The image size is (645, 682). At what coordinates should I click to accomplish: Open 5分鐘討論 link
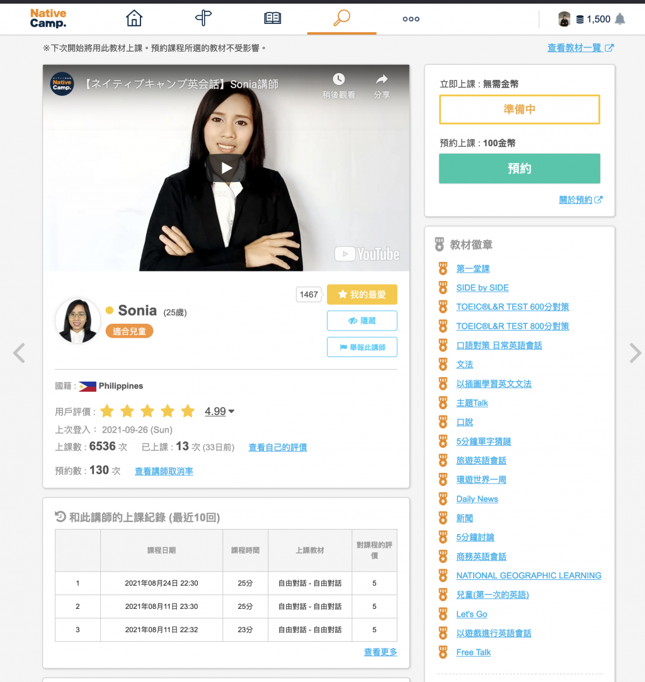coord(475,537)
